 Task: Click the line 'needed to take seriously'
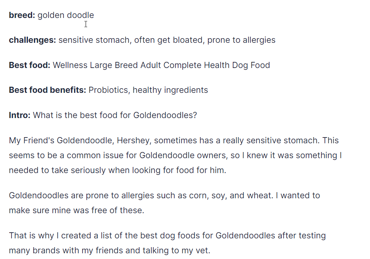117,170
